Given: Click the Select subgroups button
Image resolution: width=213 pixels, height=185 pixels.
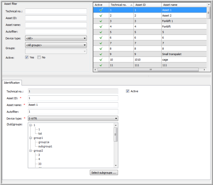Looking at the screenshot, I should click(x=104, y=173).
